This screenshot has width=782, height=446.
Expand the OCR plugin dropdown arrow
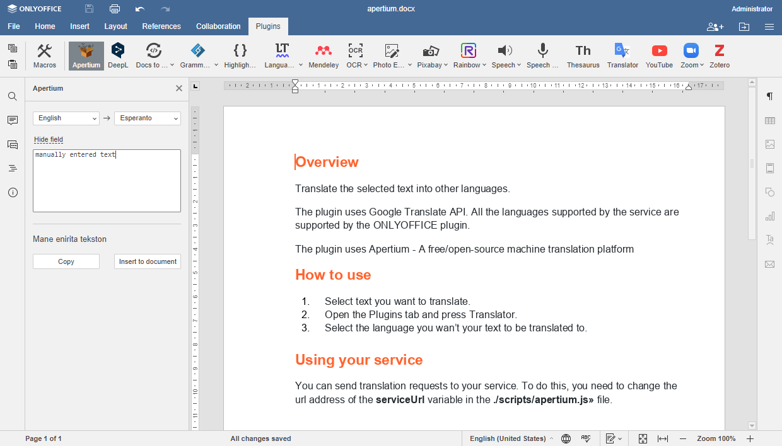(x=366, y=65)
